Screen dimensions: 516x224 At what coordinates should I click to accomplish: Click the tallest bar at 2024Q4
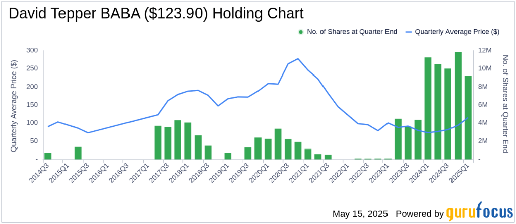(458, 105)
